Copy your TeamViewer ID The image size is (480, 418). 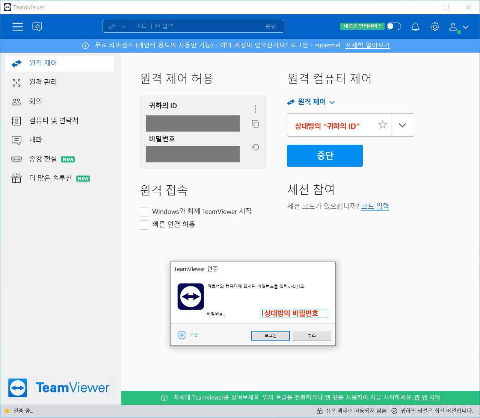pyautogui.click(x=255, y=124)
